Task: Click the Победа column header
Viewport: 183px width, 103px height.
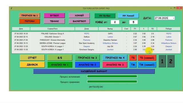Action: click(x=168, y=29)
